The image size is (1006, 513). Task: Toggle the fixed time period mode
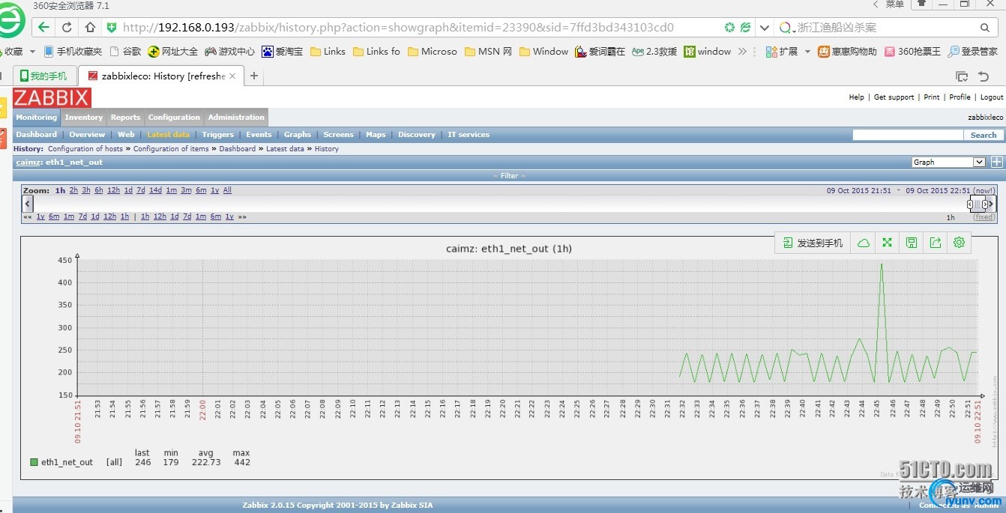click(x=984, y=217)
